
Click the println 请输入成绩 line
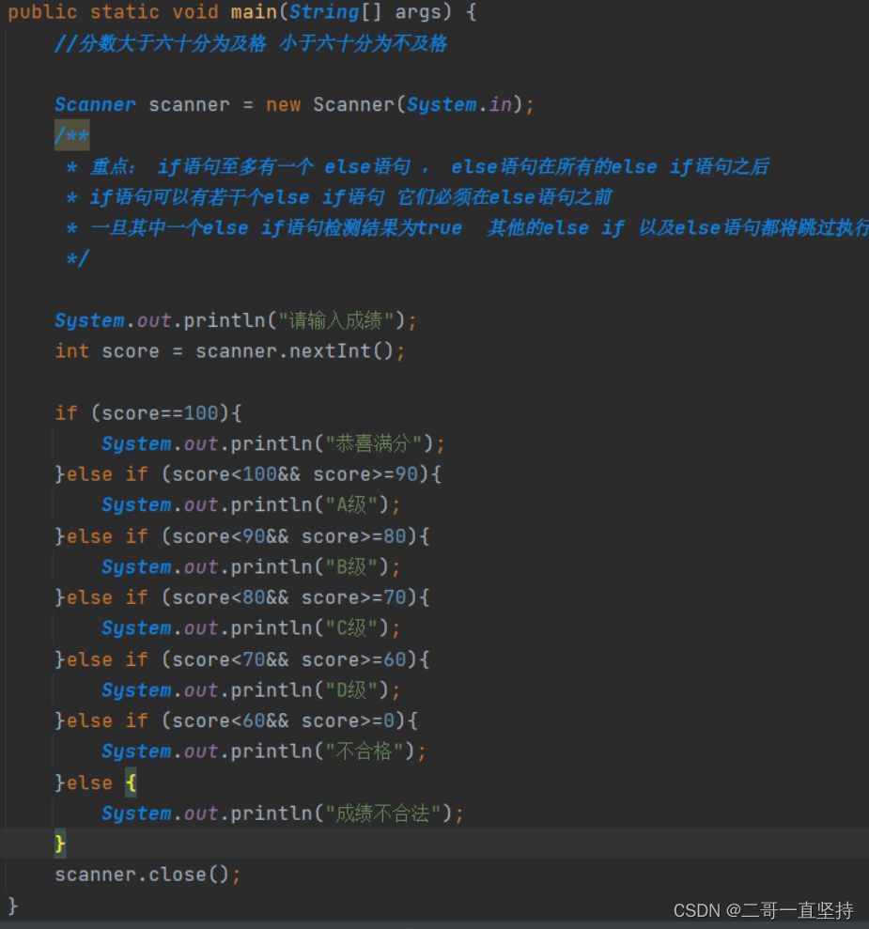coord(236,320)
